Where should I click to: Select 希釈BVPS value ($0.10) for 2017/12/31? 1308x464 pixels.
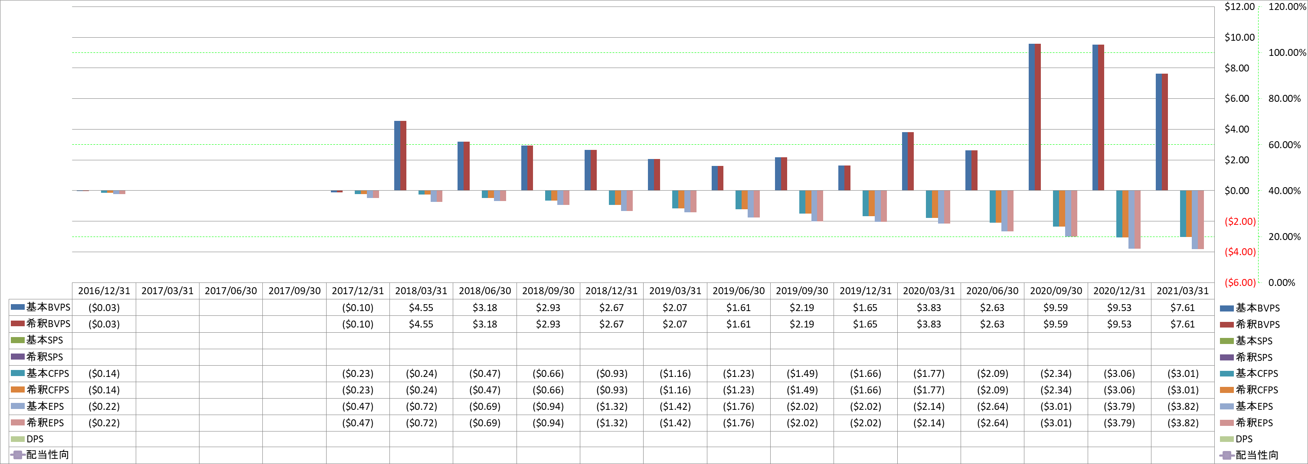pos(358,324)
